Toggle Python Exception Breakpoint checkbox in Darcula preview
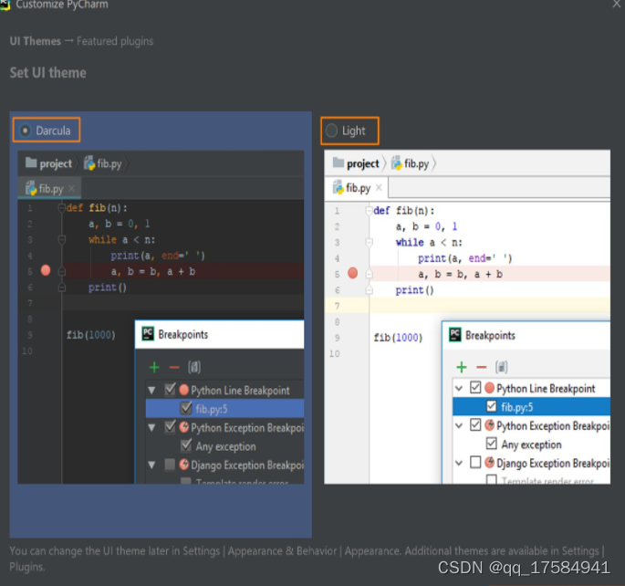 [x=171, y=427]
